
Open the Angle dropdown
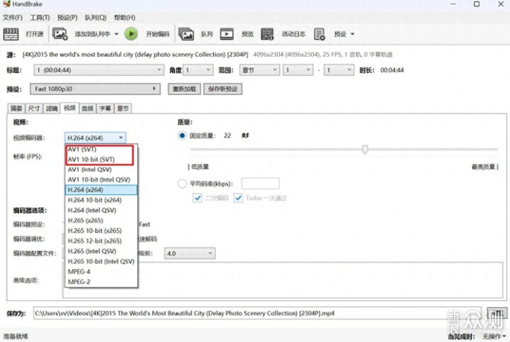(x=198, y=70)
